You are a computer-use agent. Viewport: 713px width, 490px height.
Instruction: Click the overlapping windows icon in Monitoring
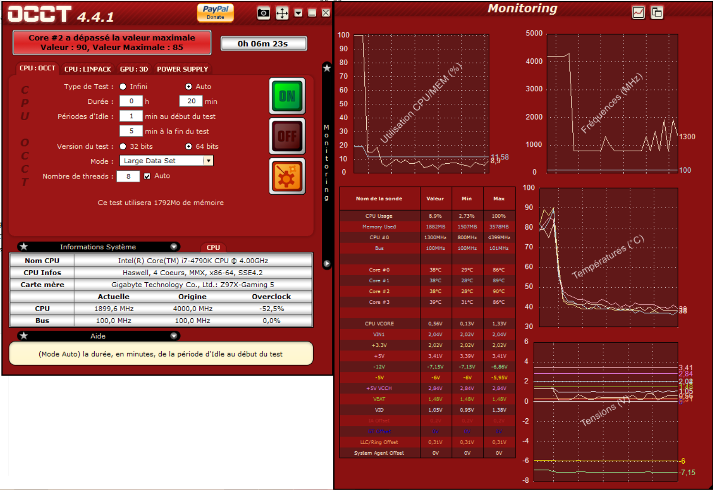[657, 12]
